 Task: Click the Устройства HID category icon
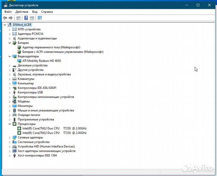[14, 147]
